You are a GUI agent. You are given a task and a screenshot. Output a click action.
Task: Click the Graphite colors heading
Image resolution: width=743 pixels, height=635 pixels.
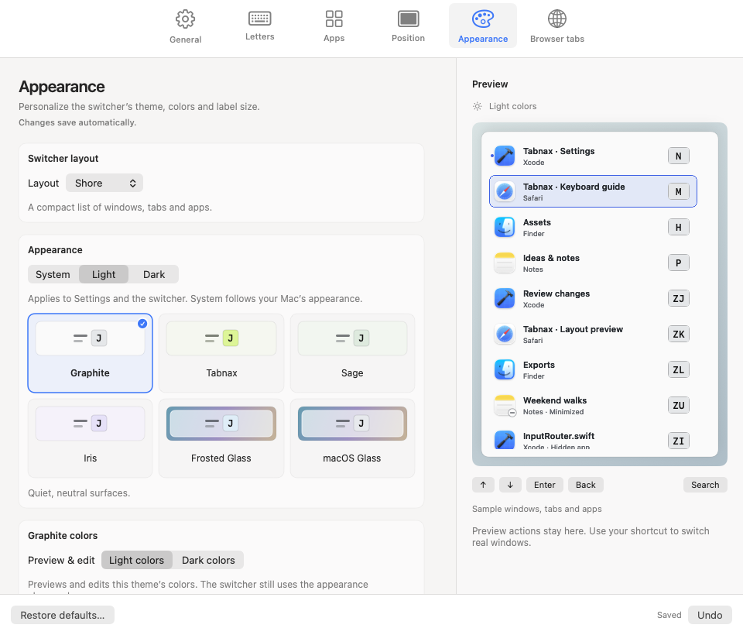(x=63, y=535)
